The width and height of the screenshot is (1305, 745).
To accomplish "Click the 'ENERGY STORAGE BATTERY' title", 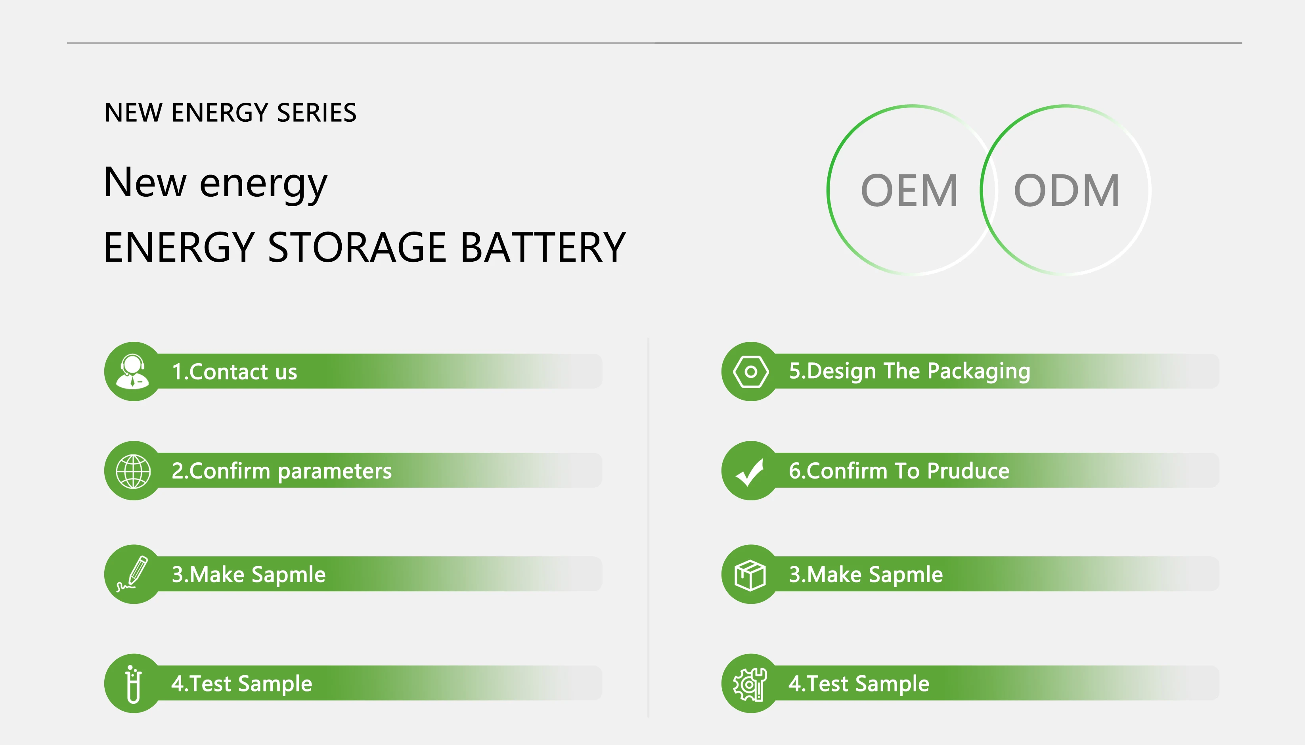I will pyautogui.click(x=364, y=247).
